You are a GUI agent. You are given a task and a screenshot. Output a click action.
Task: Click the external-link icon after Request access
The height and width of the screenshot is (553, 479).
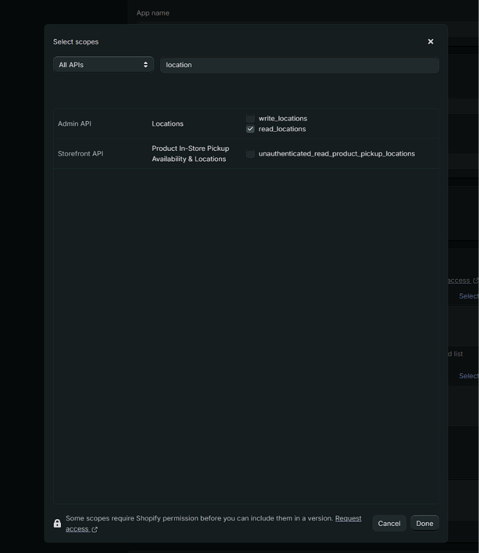coord(94,529)
